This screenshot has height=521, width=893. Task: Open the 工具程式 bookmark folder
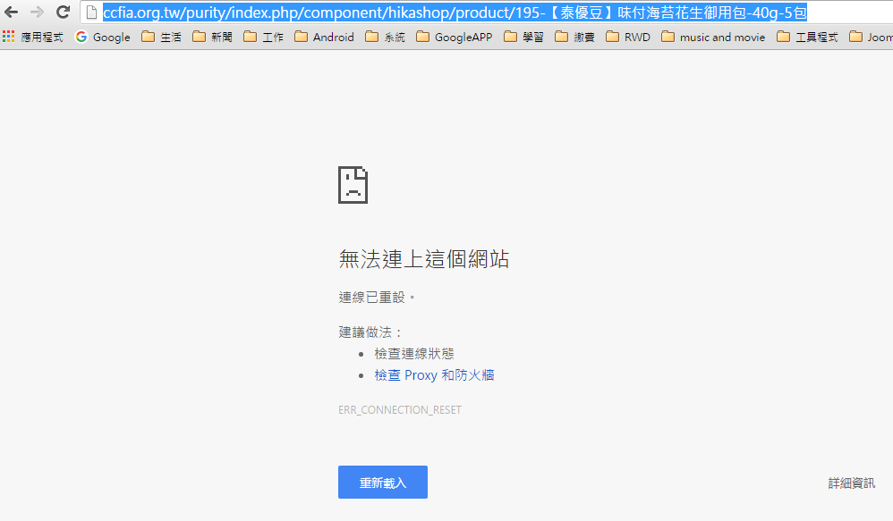(807, 38)
